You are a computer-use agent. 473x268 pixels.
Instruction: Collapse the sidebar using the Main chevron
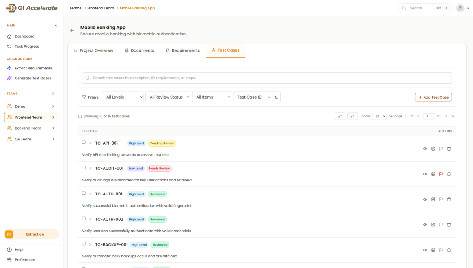point(56,26)
